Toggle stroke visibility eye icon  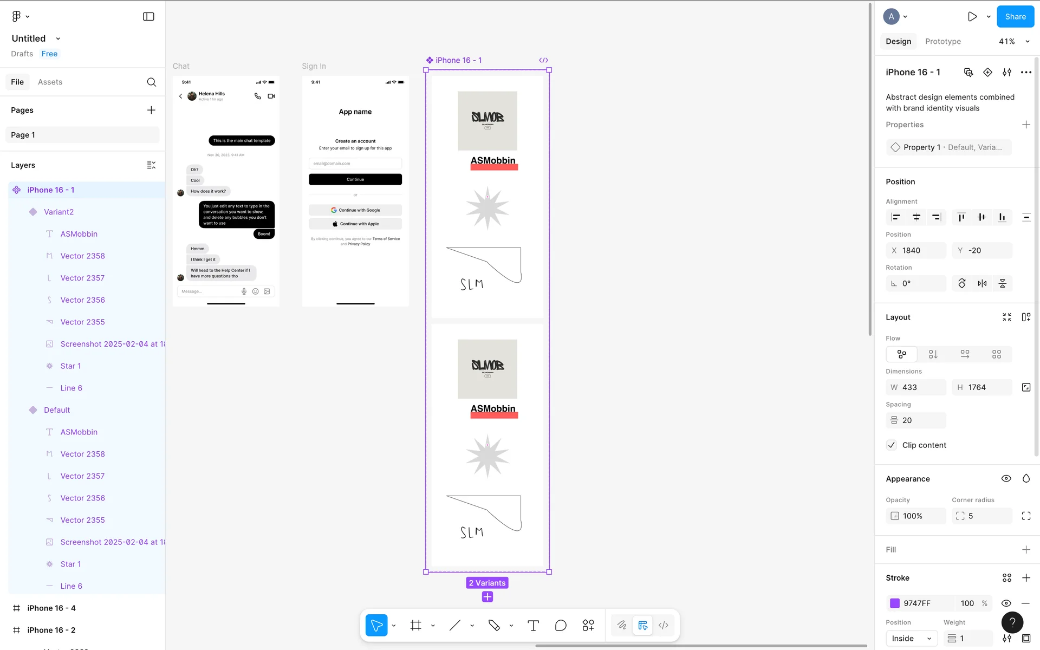point(1006,603)
